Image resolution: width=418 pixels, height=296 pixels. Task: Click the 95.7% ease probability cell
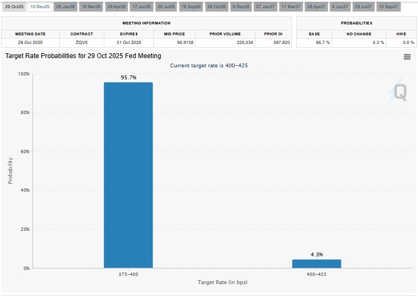[315, 42]
